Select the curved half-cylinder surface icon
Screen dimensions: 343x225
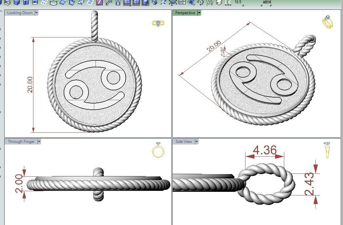(54, 2)
